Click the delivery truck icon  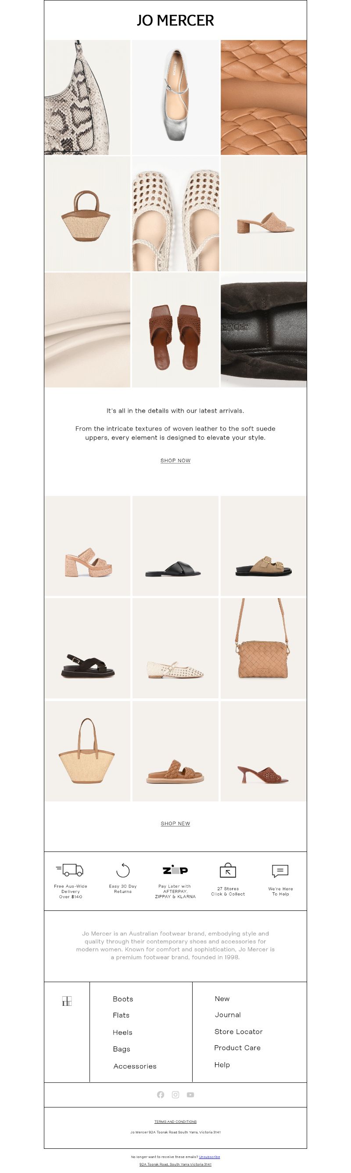click(x=70, y=870)
